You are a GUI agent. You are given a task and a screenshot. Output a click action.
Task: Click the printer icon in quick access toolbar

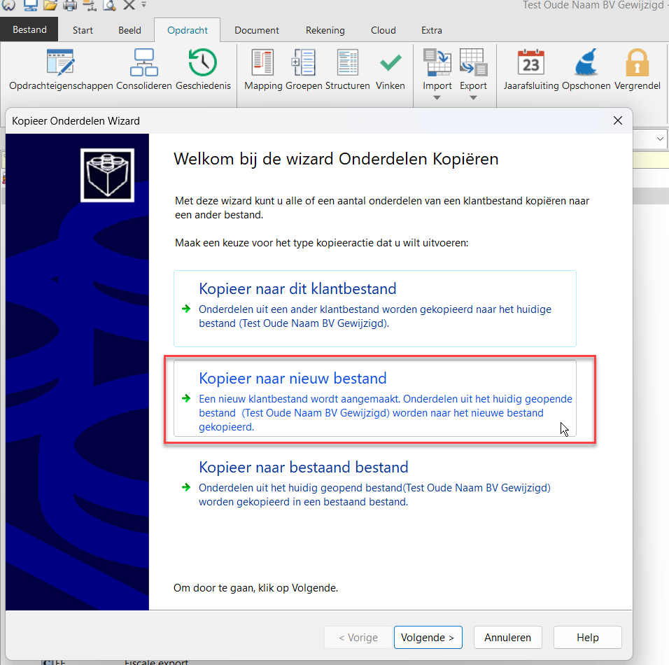(70, 5)
